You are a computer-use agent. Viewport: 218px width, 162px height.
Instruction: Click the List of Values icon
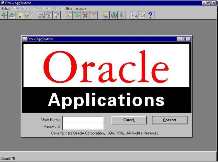point(134,15)
